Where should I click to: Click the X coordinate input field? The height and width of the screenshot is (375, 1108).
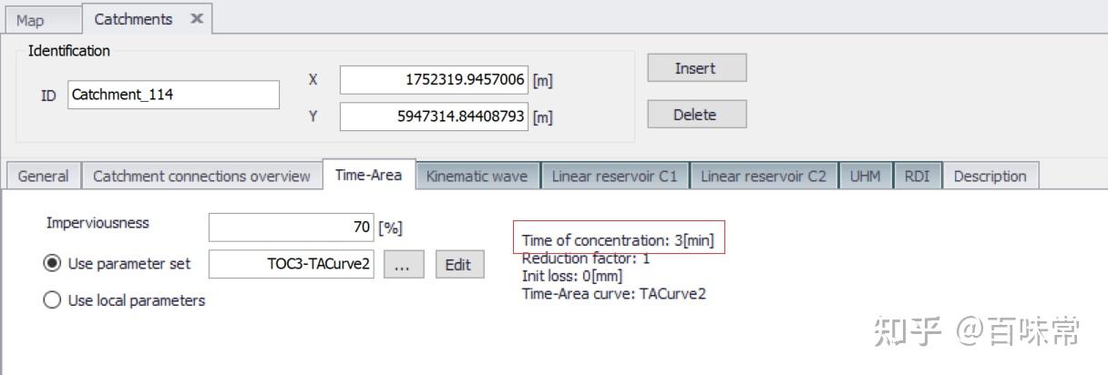(x=434, y=80)
